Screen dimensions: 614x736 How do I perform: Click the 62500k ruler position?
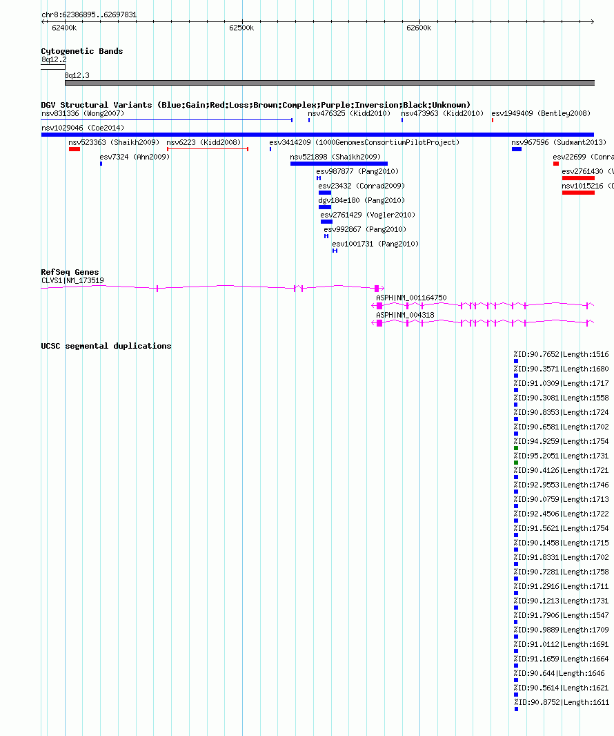coord(241,28)
